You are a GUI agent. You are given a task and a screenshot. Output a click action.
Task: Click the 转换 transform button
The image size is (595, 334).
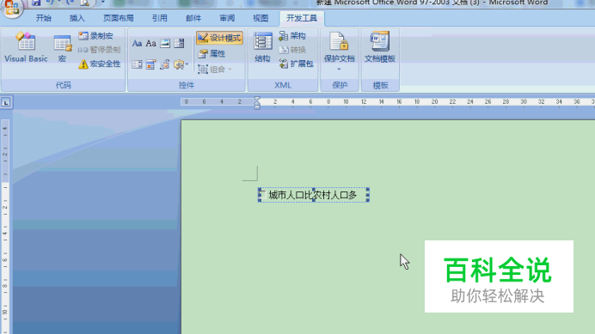pos(292,50)
